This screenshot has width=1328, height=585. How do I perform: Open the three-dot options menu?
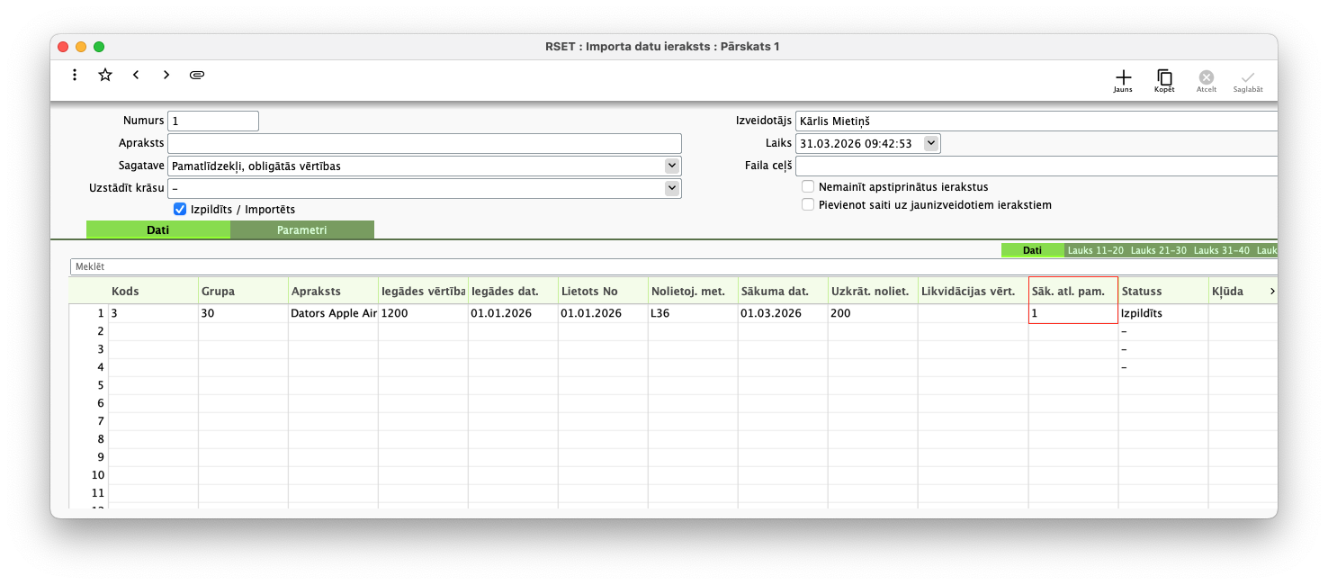point(75,75)
